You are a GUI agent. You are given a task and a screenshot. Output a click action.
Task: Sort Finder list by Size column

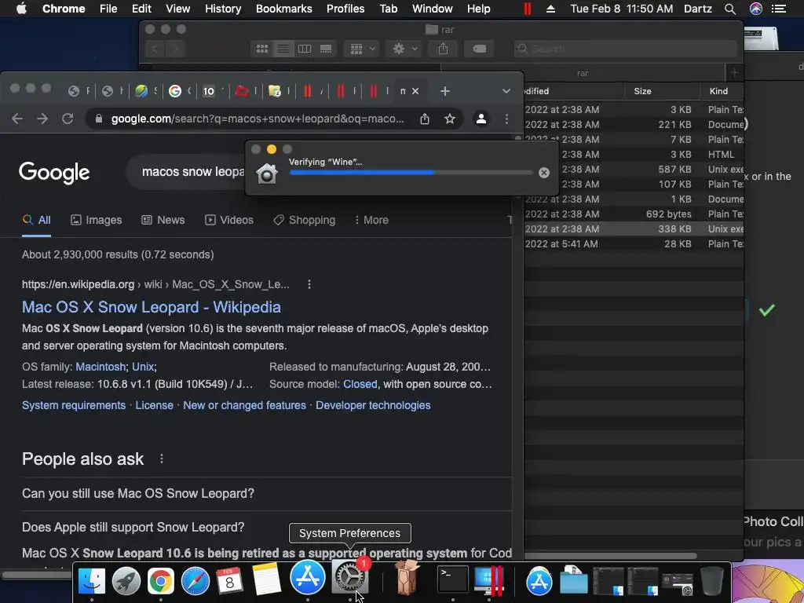point(662,91)
